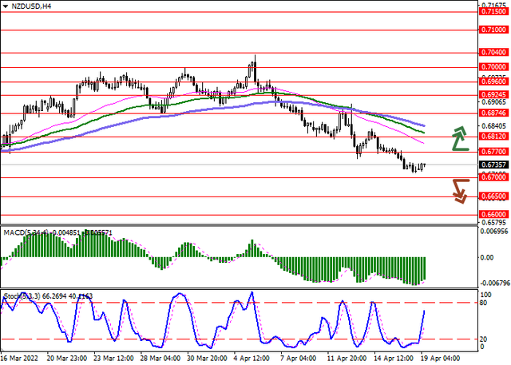Viewport: 511px width, 365px height.
Task: Select the 0.70400 red price level label
Action: (x=494, y=53)
